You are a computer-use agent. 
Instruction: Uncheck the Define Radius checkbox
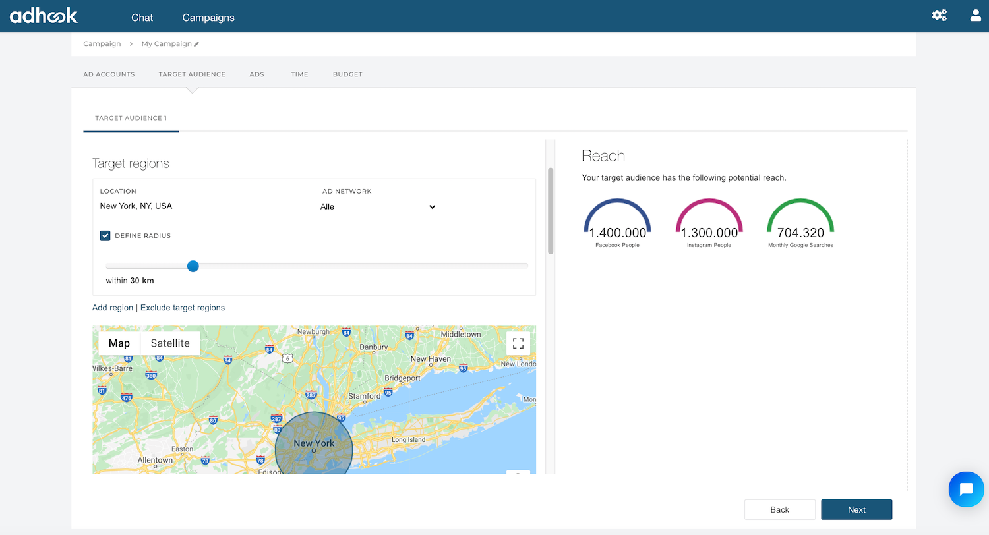pyautogui.click(x=105, y=235)
